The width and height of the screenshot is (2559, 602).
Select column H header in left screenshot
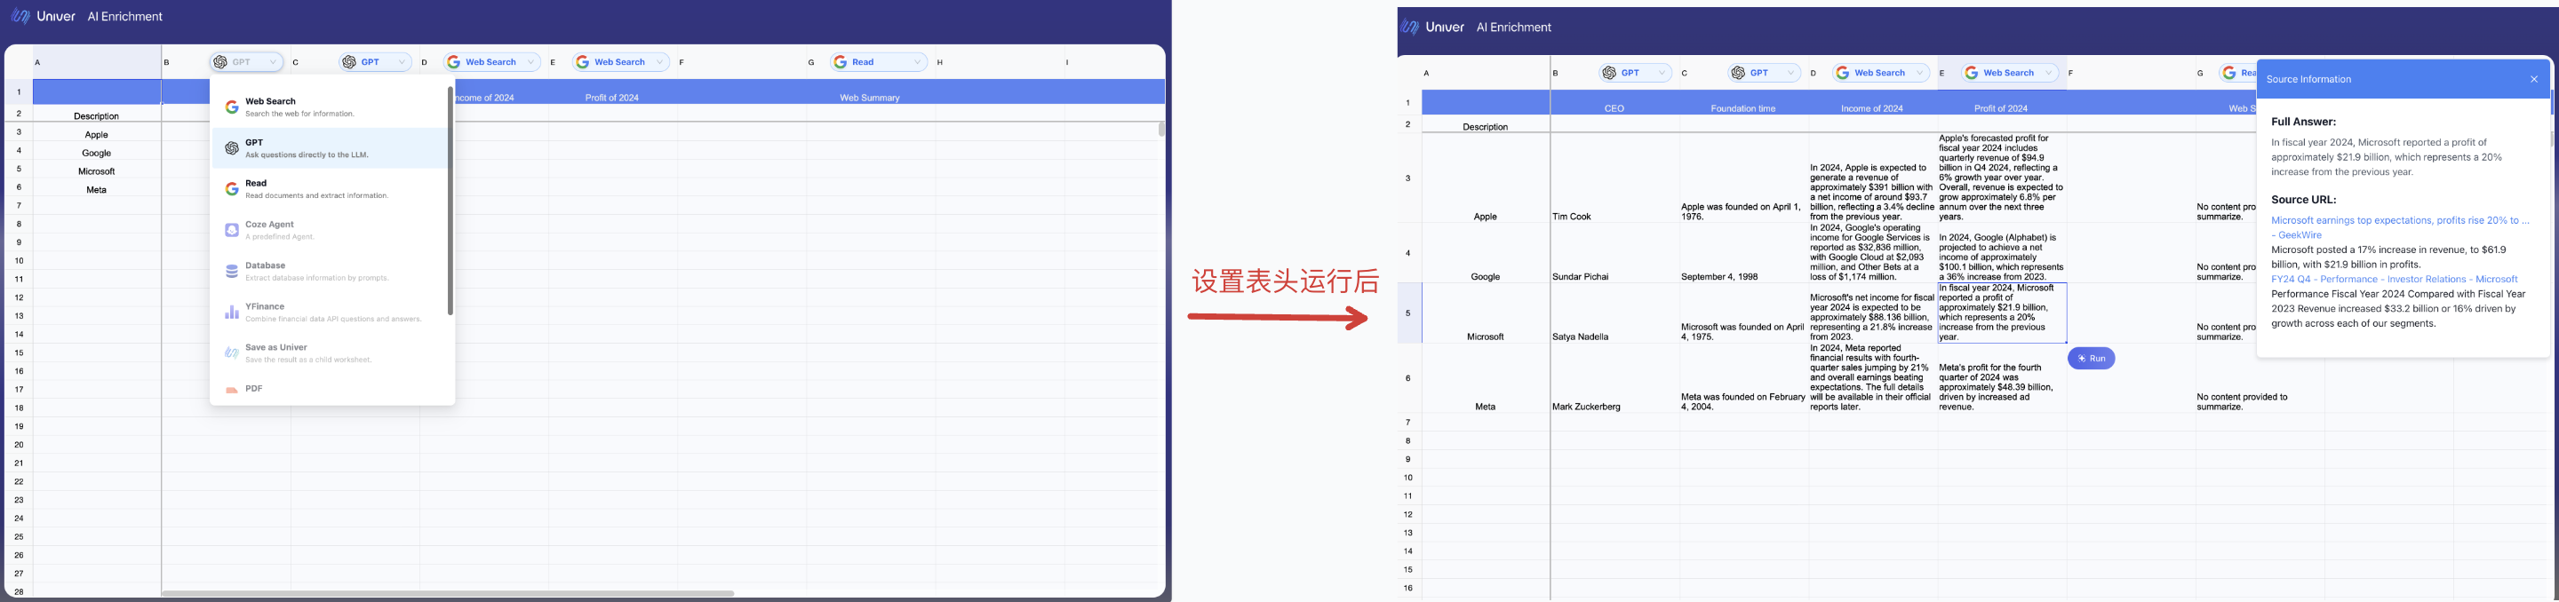(x=1000, y=62)
